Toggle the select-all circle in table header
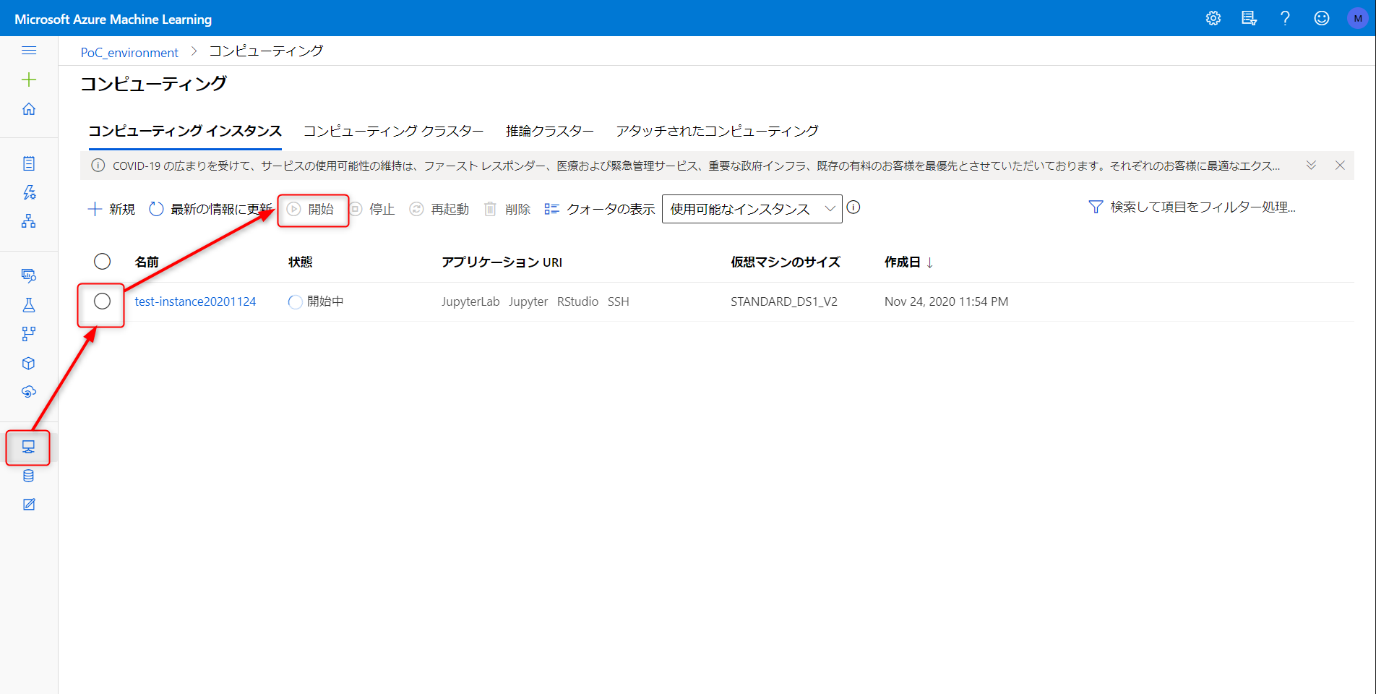The image size is (1376, 694). (x=103, y=261)
